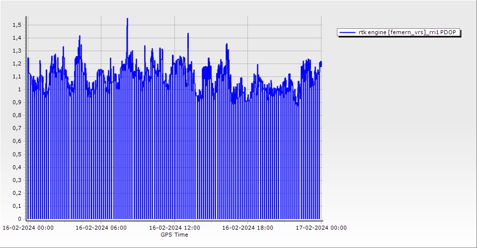Screen dimensions: 477x248
Task: Click the '1,5' y-axis tick label
Action: coord(17,25)
